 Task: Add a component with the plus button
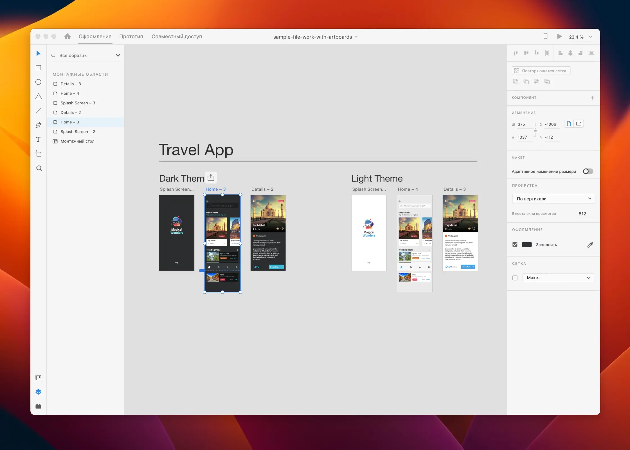pos(593,98)
